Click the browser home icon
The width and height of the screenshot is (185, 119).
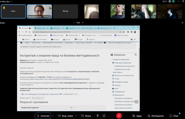(x=29, y=32)
